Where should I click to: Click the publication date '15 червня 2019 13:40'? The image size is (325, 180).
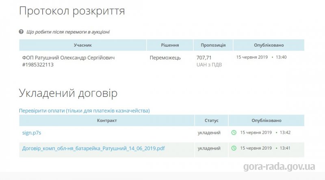pyautogui.click(x=261, y=57)
